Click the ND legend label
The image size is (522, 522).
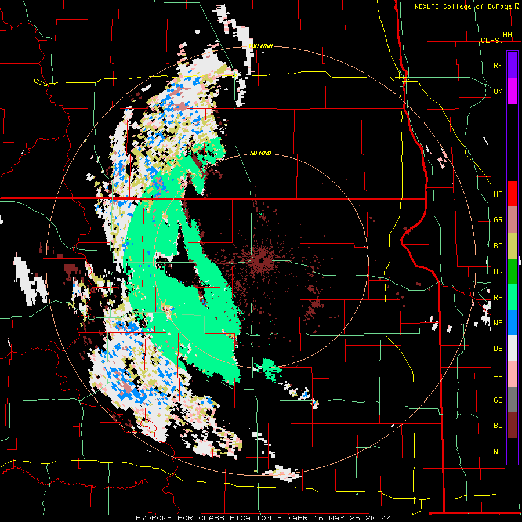498,452
